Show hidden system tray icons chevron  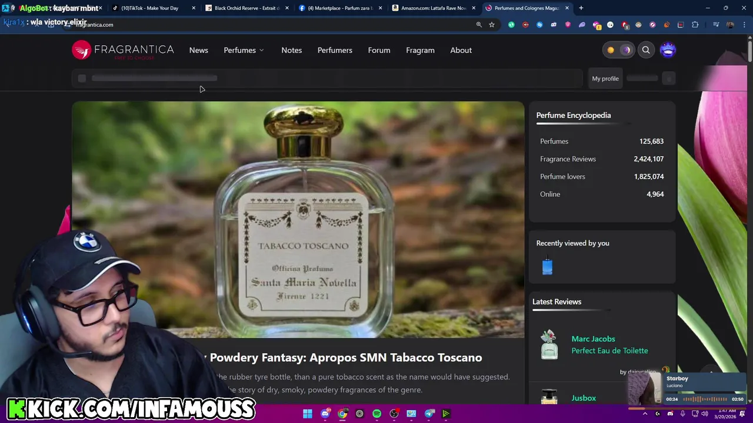coord(645,414)
